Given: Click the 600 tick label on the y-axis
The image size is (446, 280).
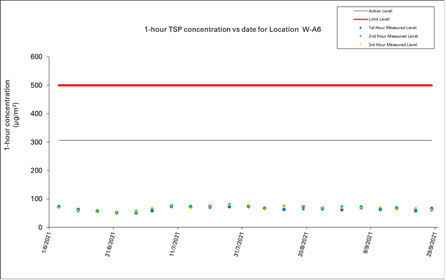Looking at the screenshot, I should pyautogui.click(x=40, y=57).
